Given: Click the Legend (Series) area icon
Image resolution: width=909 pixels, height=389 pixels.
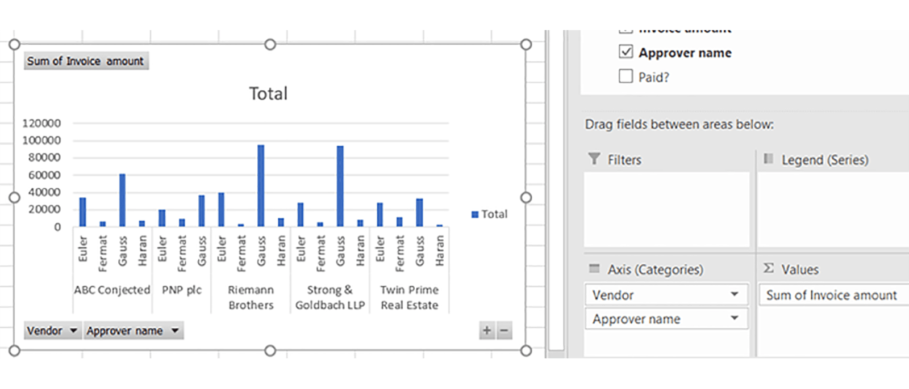Looking at the screenshot, I should (768, 159).
